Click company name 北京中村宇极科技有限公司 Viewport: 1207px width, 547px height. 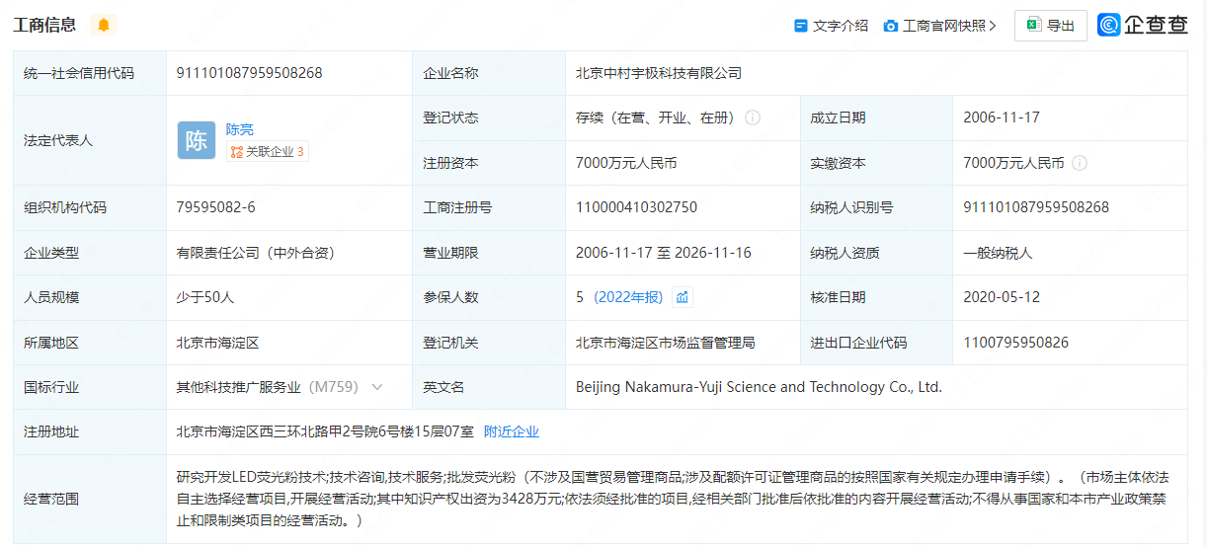coord(658,73)
